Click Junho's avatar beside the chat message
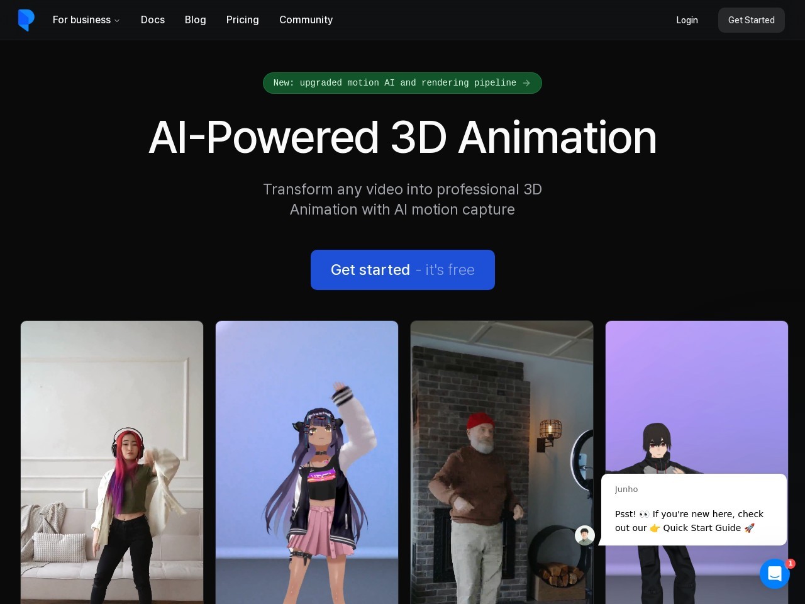The width and height of the screenshot is (805, 604). [585, 535]
